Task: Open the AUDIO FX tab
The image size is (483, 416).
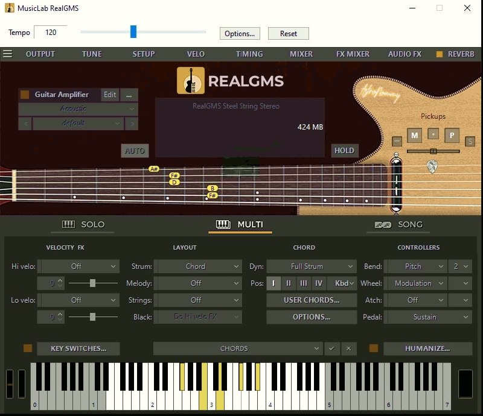Action: (x=405, y=54)
